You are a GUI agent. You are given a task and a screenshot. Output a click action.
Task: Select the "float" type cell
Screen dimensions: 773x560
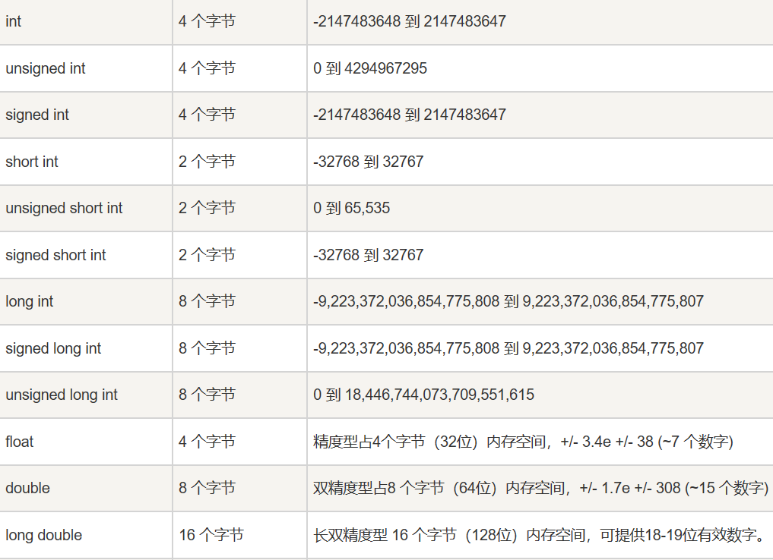(x=19, y=442)
